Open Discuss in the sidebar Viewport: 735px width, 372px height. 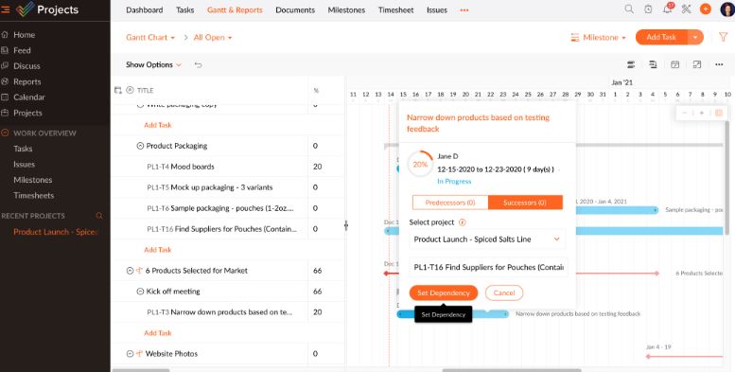coord(26,66)
